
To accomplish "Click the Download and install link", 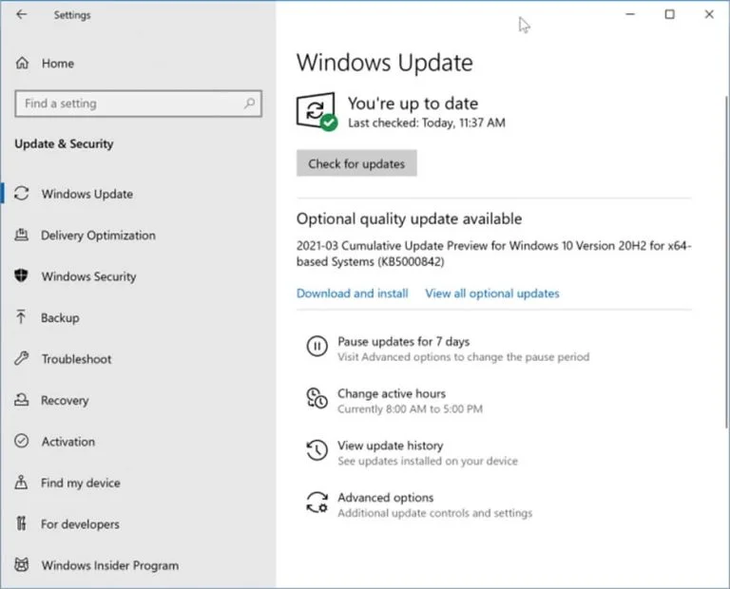I will pos(352,294).
